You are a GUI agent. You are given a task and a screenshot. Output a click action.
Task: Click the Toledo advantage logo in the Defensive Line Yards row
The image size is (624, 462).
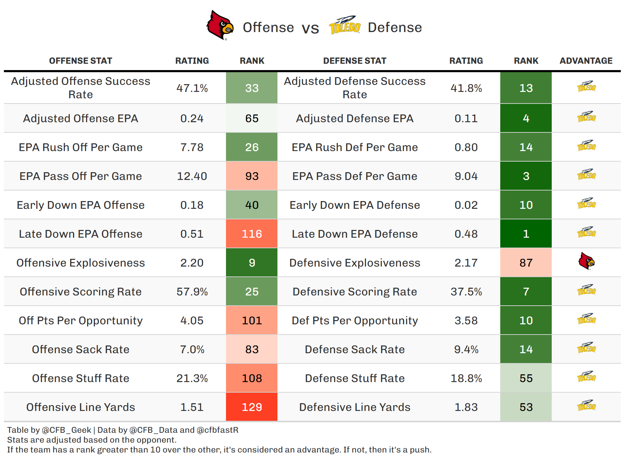click(x=586, y=405)
